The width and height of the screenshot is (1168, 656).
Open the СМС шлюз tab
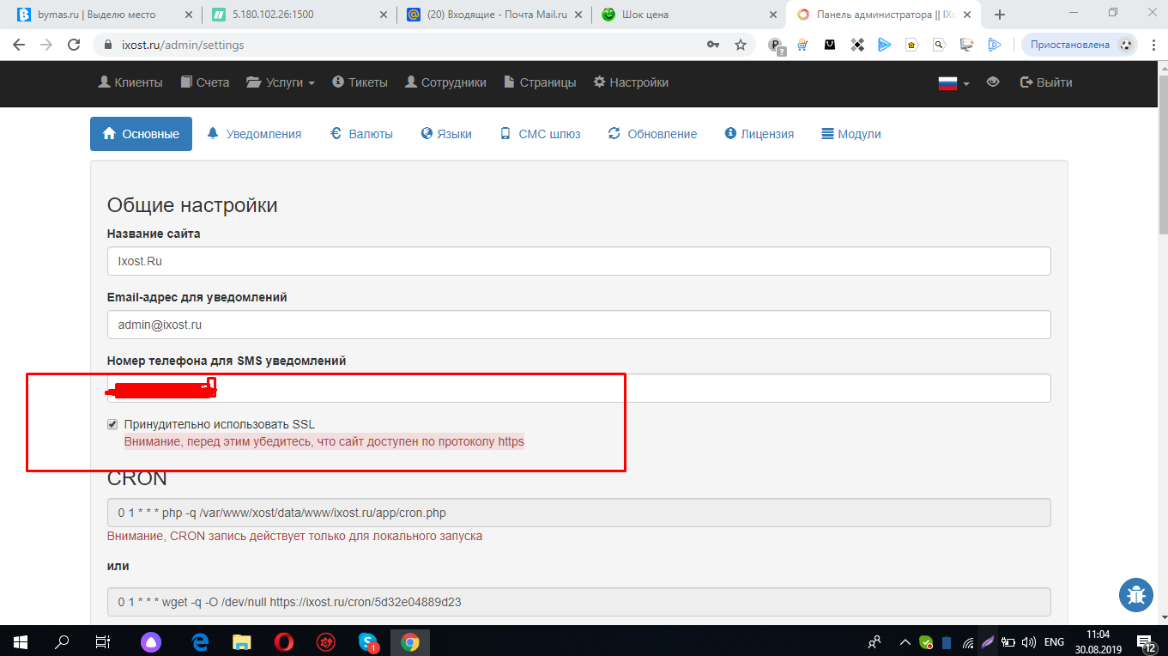[541, 134]
